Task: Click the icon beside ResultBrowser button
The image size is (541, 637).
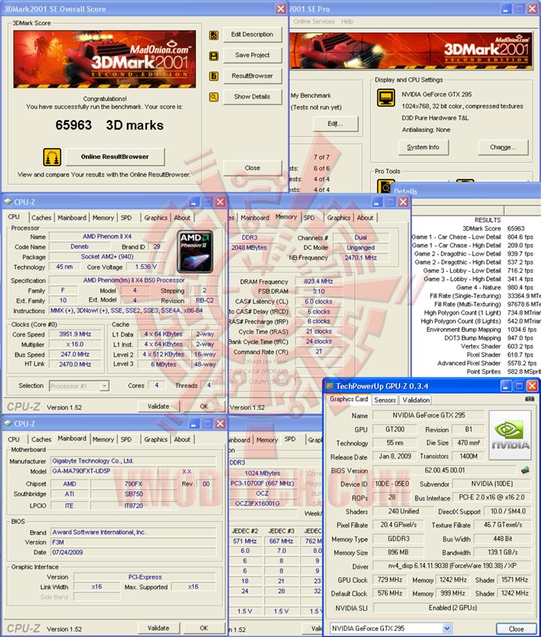Action: click(x=214, y=76)
